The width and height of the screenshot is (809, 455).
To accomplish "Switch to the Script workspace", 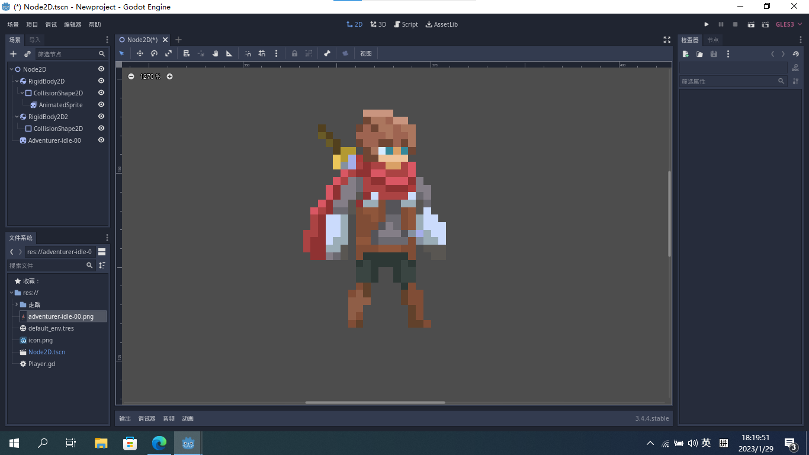I will pyautogui.click(x=406, y=24).
